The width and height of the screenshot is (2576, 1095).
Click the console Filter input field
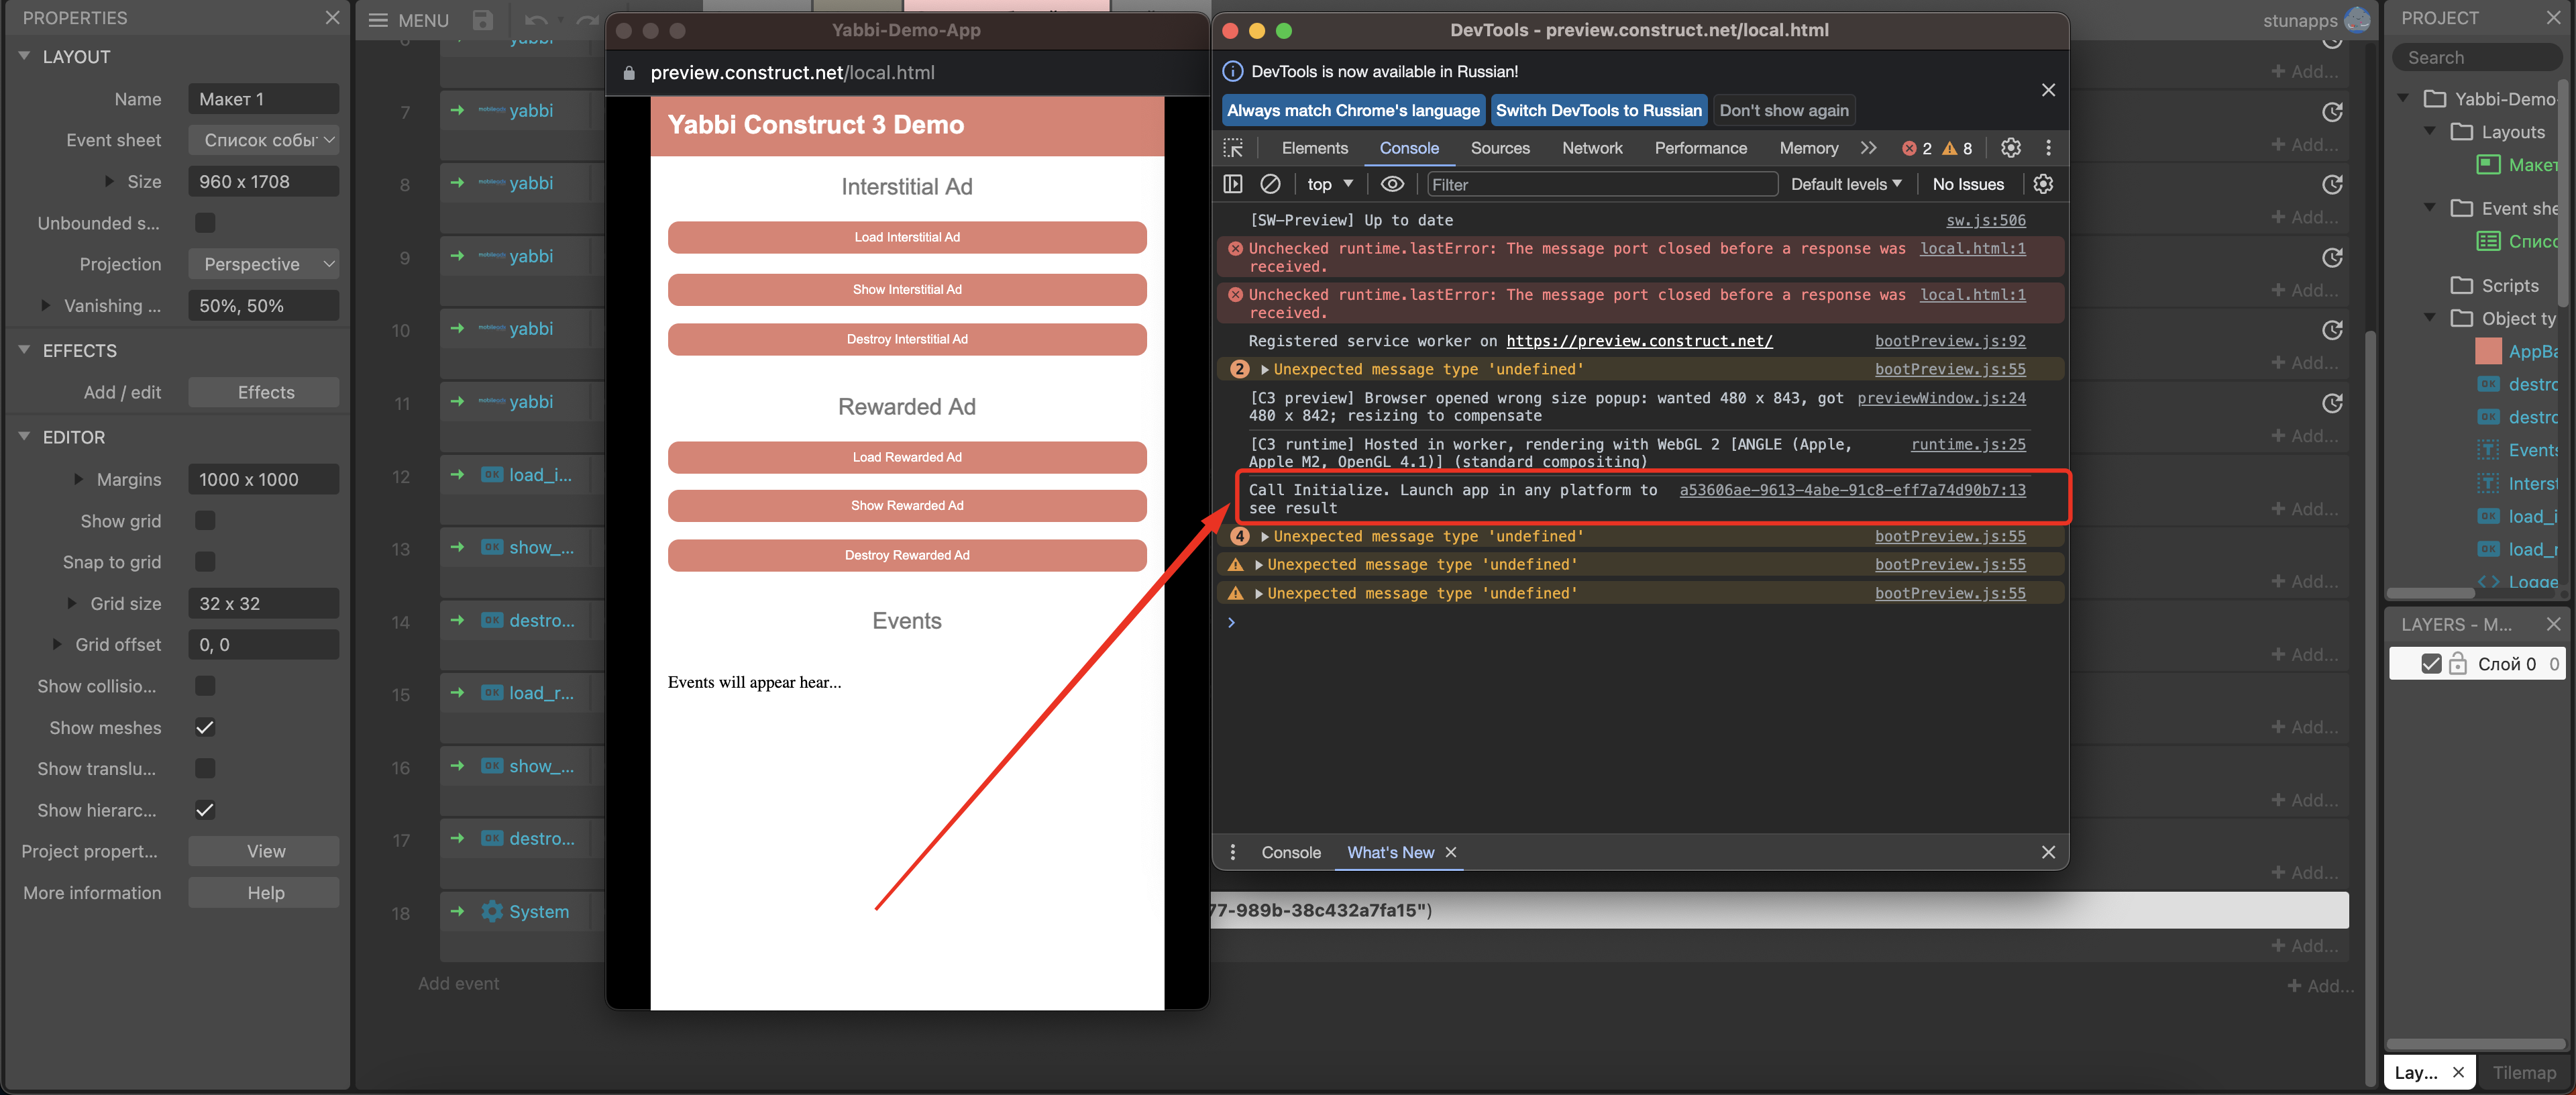coord(1600,184)
